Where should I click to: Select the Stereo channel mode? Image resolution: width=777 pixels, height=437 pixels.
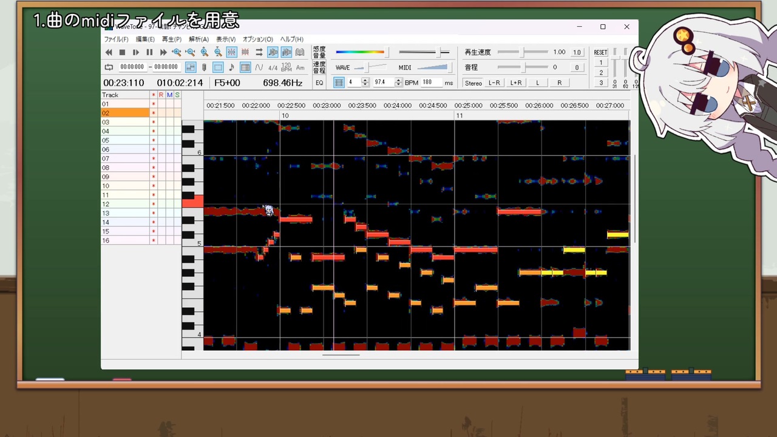click(473, 83)
